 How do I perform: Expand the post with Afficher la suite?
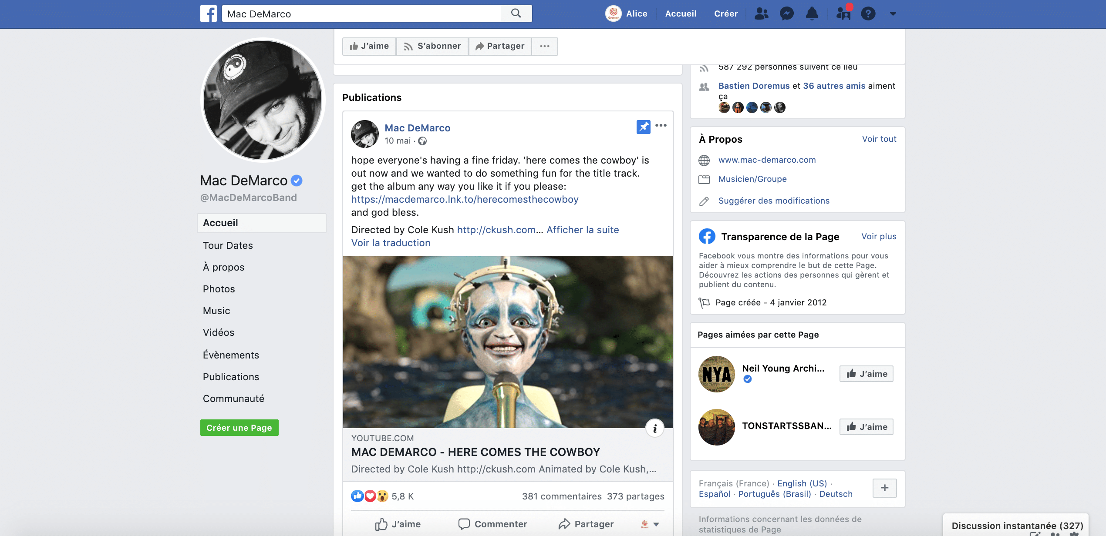(583, 230)
